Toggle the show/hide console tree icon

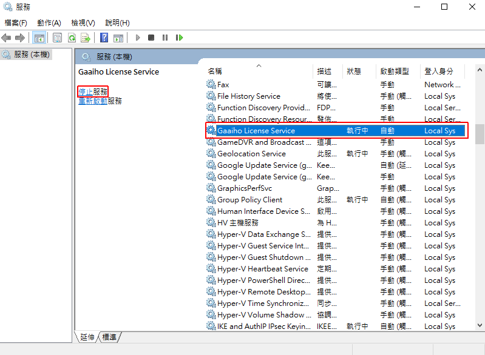[x=39, y=38]
